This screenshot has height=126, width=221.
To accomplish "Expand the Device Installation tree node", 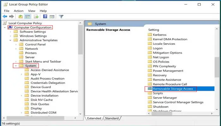I will (21, 95).
